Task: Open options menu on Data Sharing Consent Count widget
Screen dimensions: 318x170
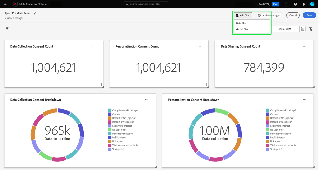Action: click(x=304, y=46)
